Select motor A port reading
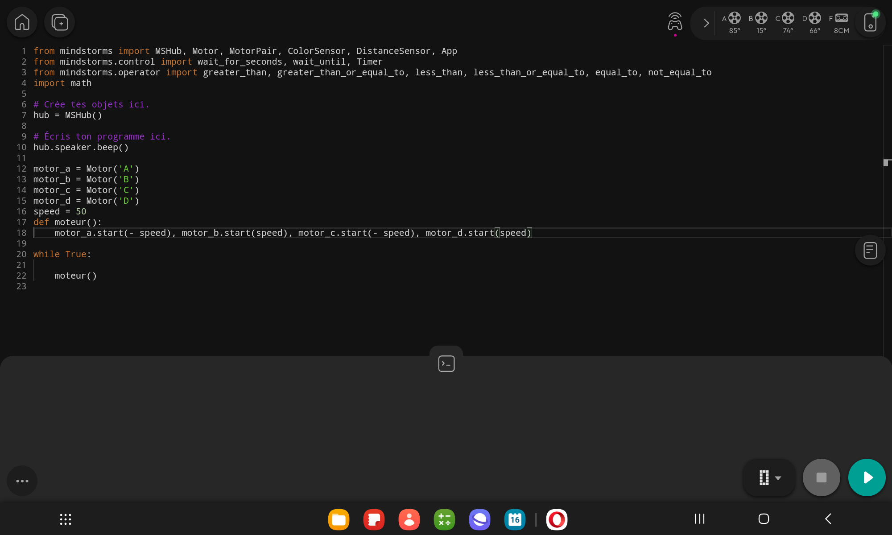This screenshot has height=535, width=892. coord(734,23)
